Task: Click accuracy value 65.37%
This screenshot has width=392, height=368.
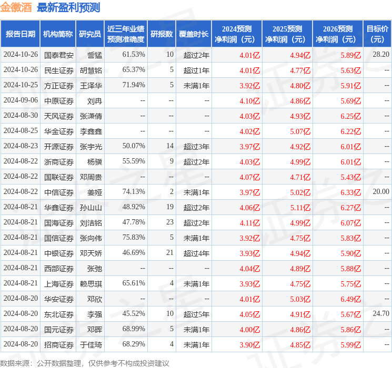Action: pyautogui.click(x=134, y=70)
